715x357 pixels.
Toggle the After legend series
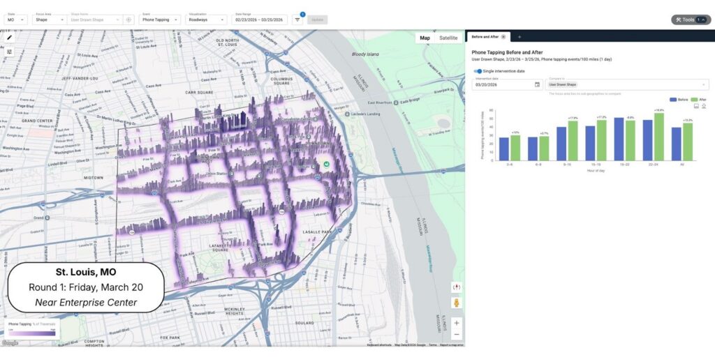[698, 100]
